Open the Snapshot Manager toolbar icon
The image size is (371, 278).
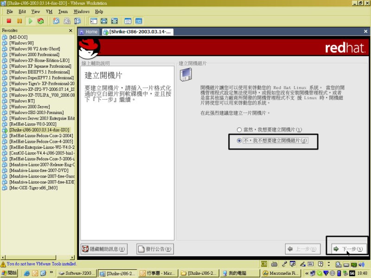click(77, 21)
